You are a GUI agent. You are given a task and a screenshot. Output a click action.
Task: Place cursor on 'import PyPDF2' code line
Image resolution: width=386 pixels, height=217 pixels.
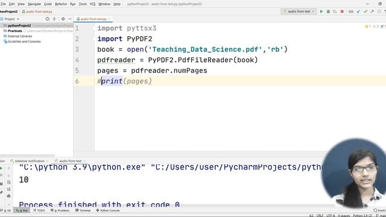click(x=125, y=39)
